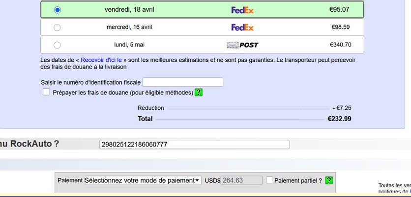Select the vendredi 18 avril shipping option
This screenshot has width=411, height=197.
point(58,10)
